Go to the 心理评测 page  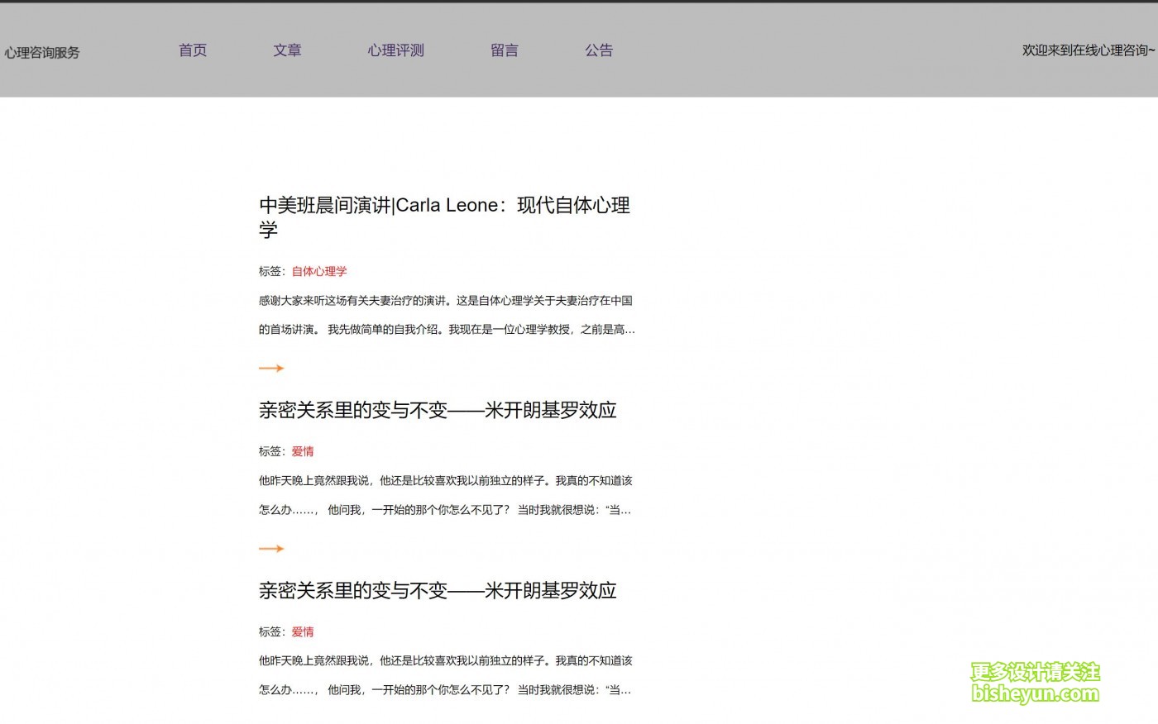395,50
